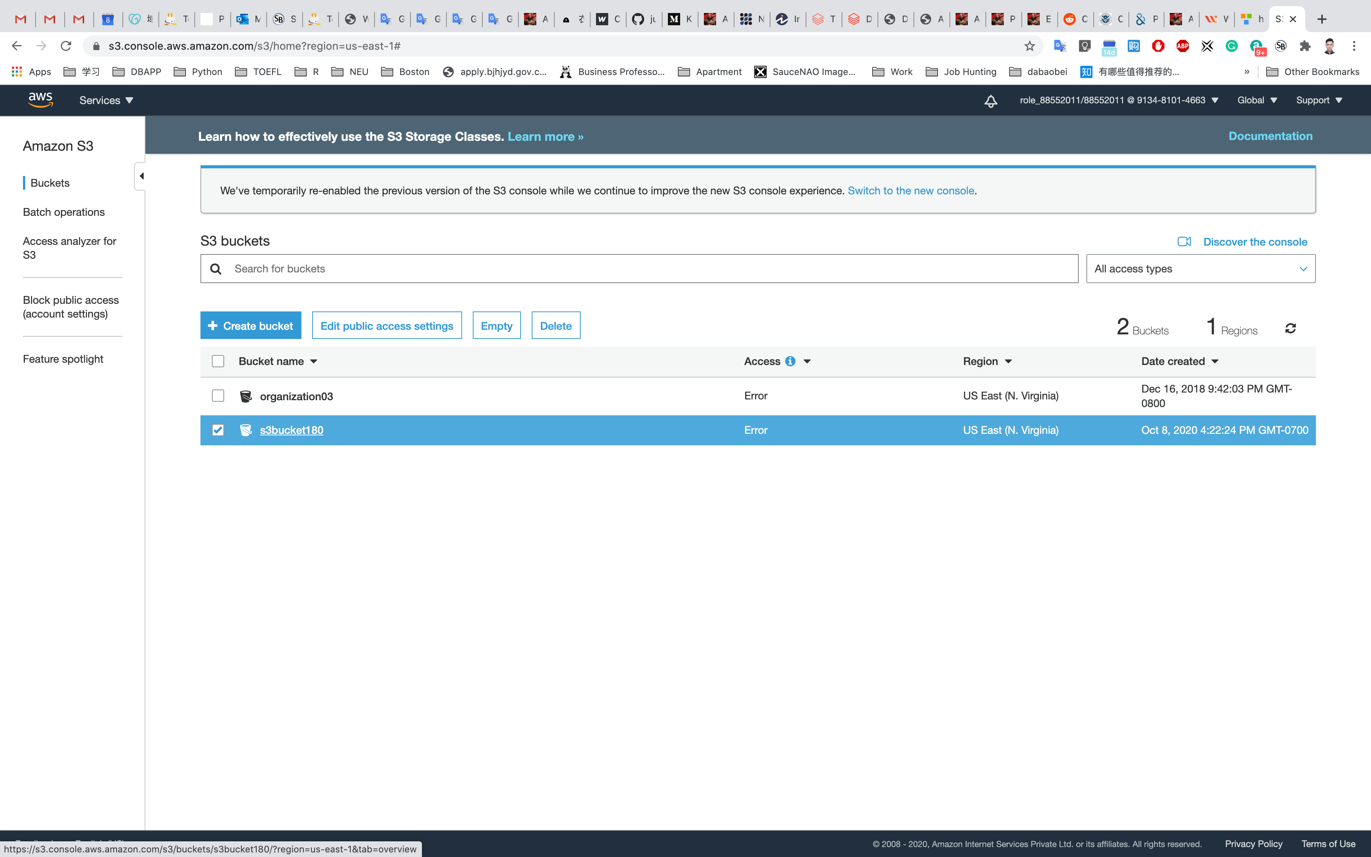Click the Discover the console video icon
Screen dimensions: 1371x857
tap(1184, 241)
